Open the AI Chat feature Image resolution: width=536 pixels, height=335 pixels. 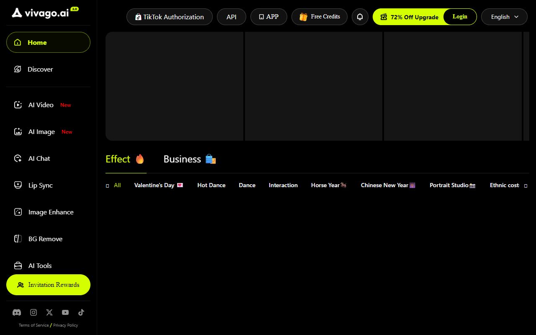click(x=39, y=158)
